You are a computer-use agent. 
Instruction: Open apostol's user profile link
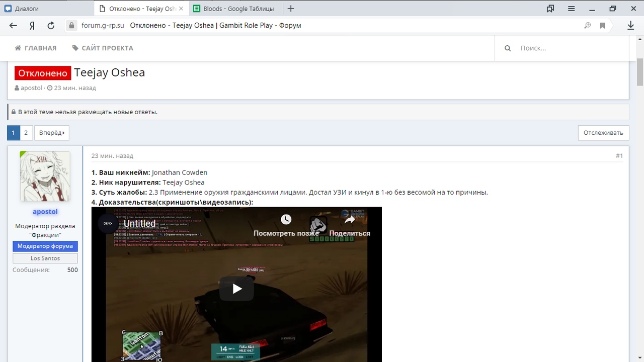click(45, 212)
